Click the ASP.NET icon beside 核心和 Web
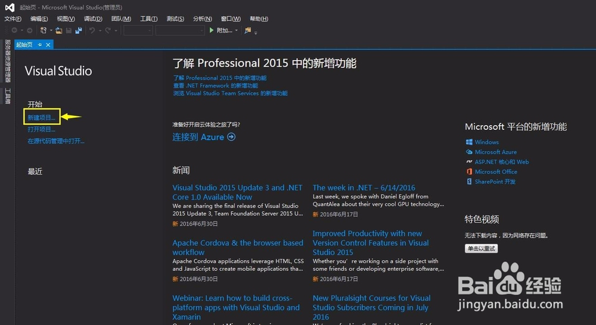Viewport: 596px width, 325px height. coord(469,162)
